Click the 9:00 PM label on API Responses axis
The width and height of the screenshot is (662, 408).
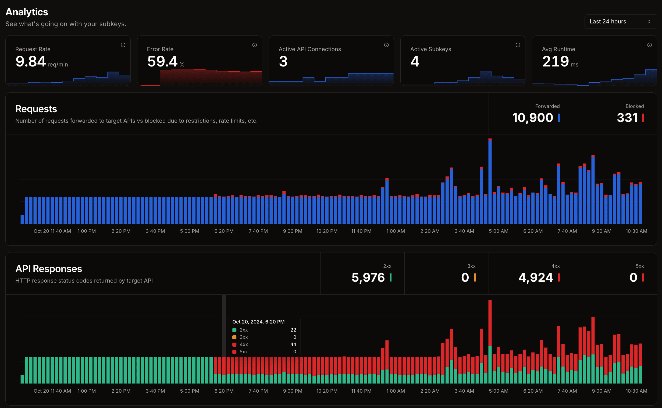pos(293,391)
